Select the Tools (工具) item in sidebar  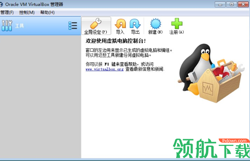click(40, 26)
